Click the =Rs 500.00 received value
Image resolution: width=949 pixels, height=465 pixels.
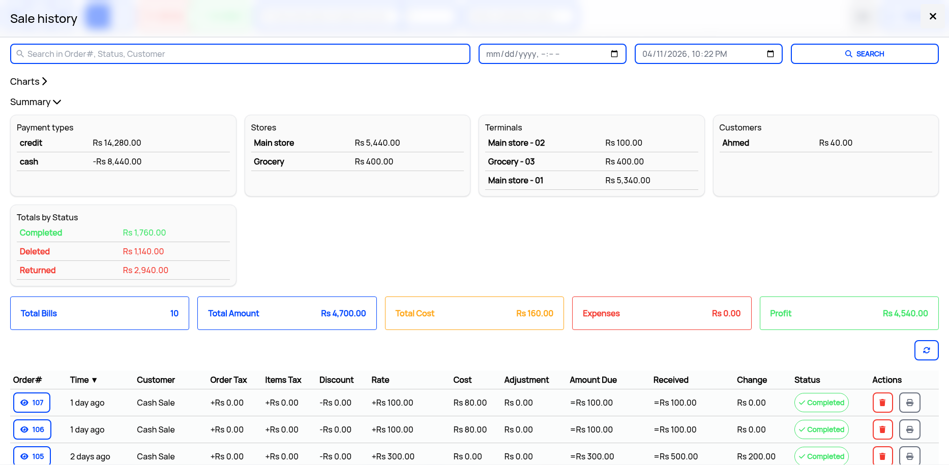(675, 456)
